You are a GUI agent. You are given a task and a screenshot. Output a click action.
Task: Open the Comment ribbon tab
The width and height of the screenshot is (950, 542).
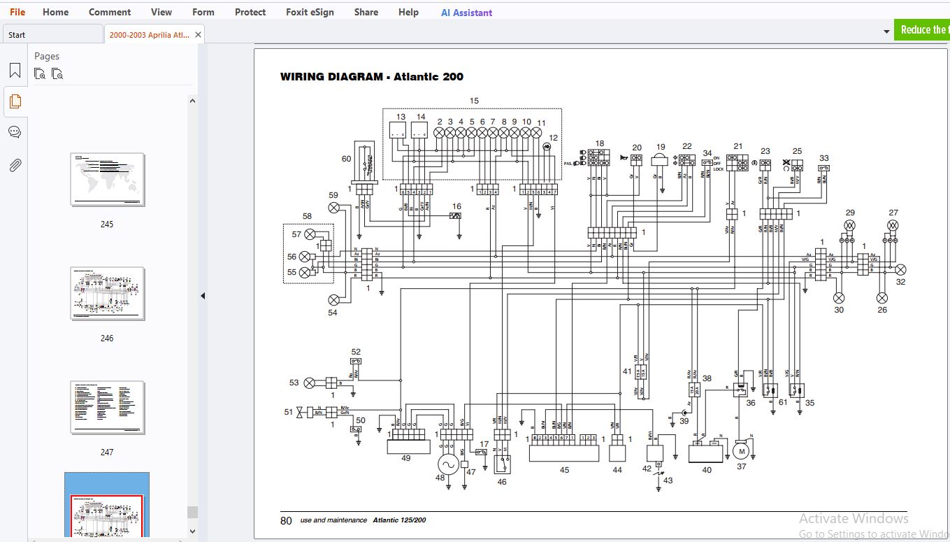tap(110, 12)
